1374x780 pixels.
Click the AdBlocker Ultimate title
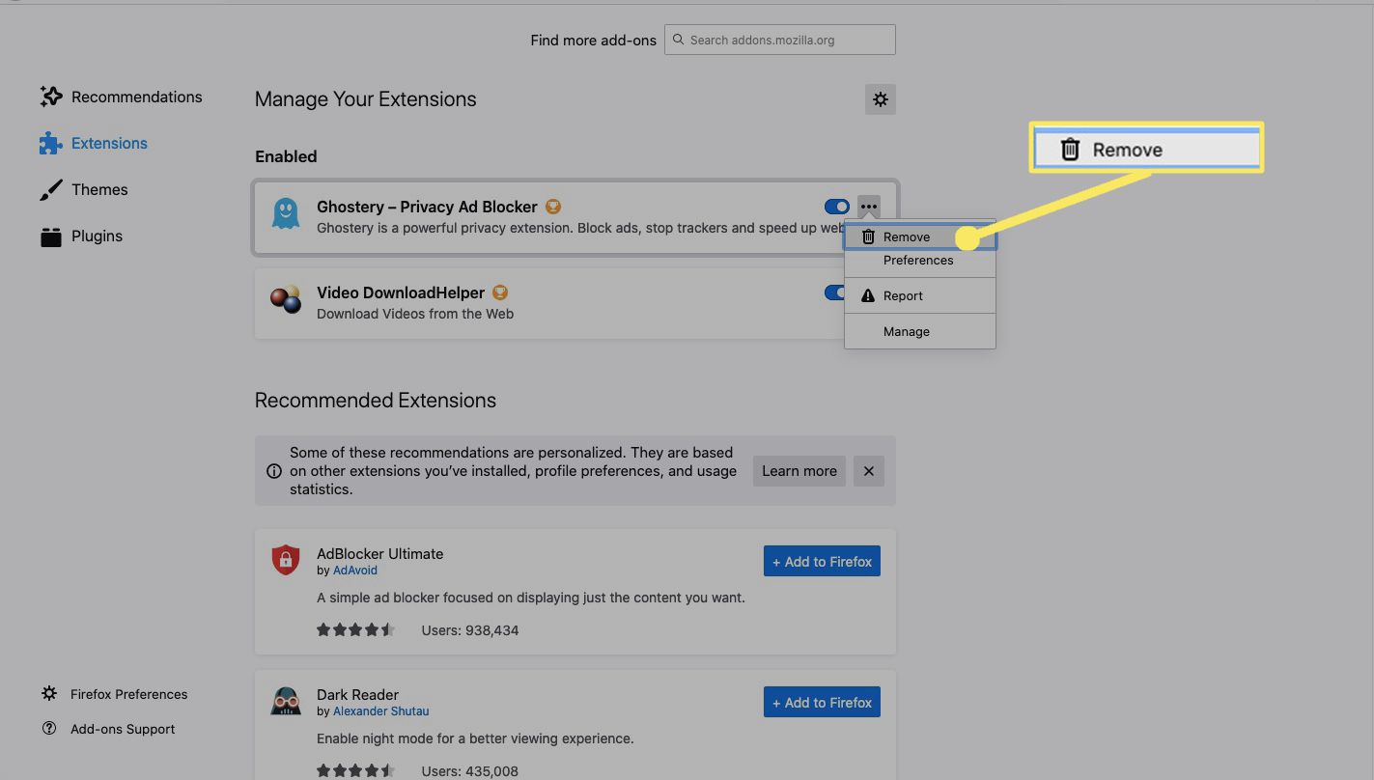click(x=380, y=554)
